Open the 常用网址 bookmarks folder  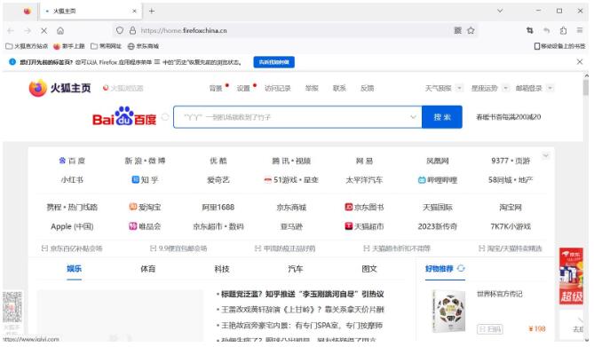coord(106,46)
